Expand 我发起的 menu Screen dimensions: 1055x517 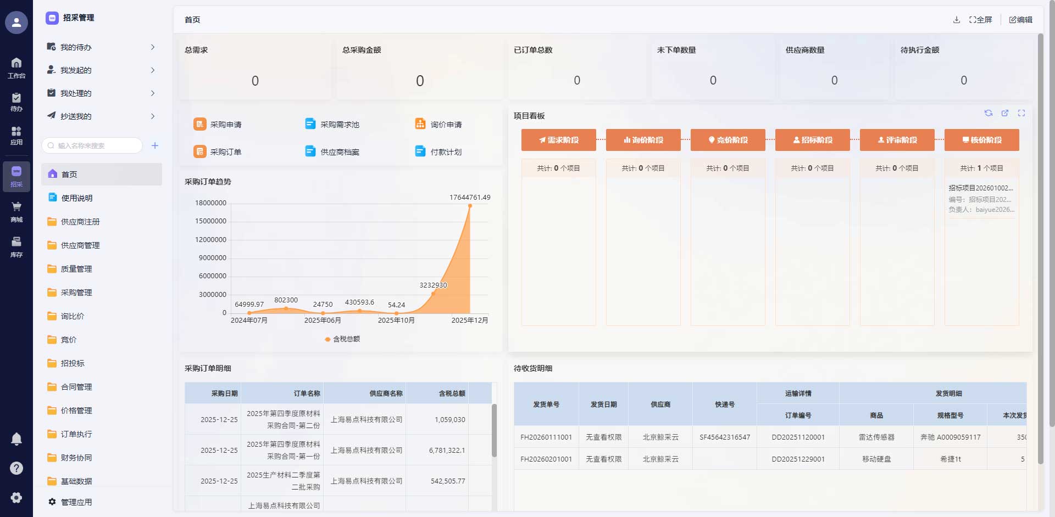tap(102, 70)
